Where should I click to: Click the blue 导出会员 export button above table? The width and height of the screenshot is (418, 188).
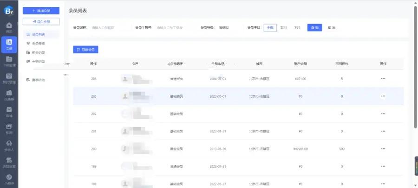85,50
